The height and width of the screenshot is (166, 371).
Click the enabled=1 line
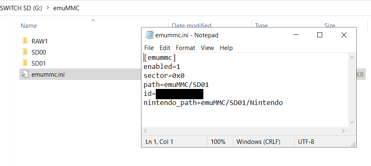click(162, 67)
